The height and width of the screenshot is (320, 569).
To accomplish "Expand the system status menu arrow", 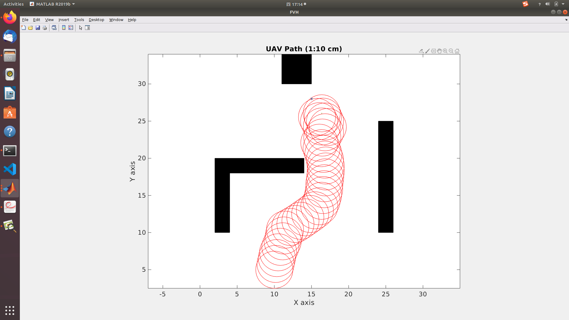I will [563, 4].
